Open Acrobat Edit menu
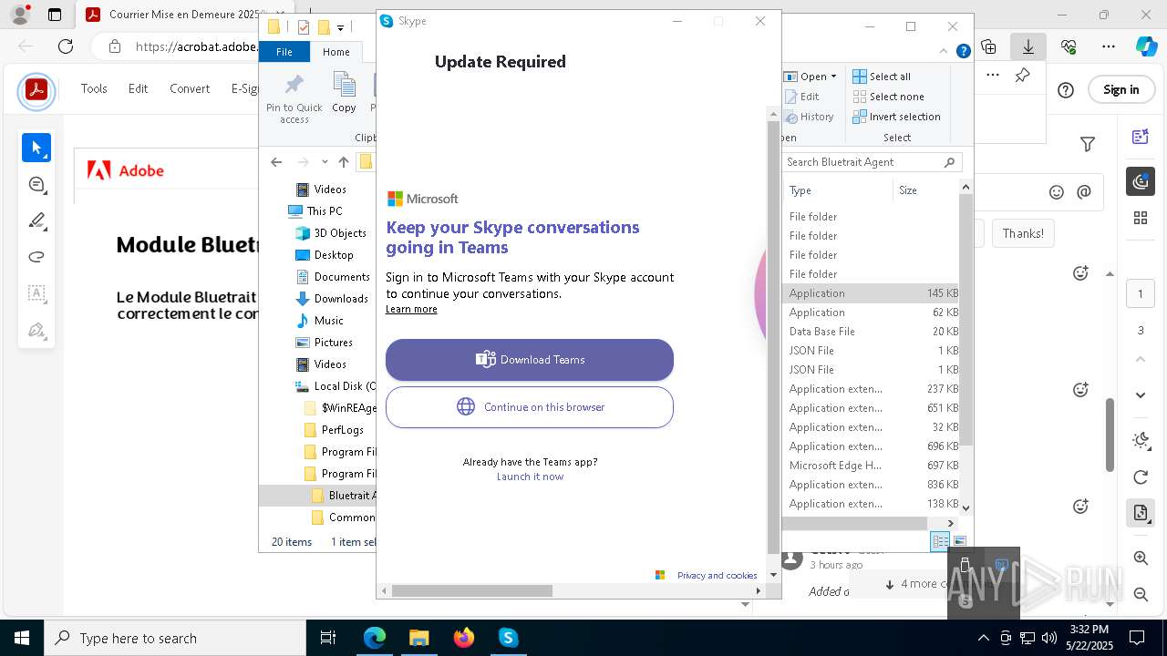1167x656 pixels. point(138,88)
